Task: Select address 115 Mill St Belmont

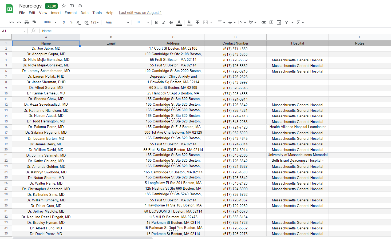Action: click(x=173, y=217)
